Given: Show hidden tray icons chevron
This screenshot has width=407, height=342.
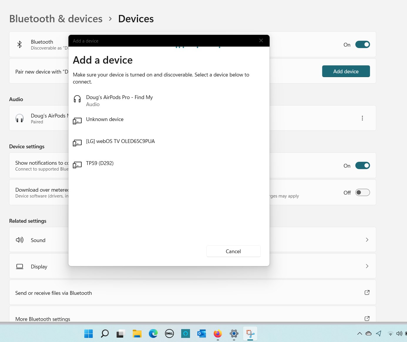Looking at the screenshot, I should click(359, 334).
